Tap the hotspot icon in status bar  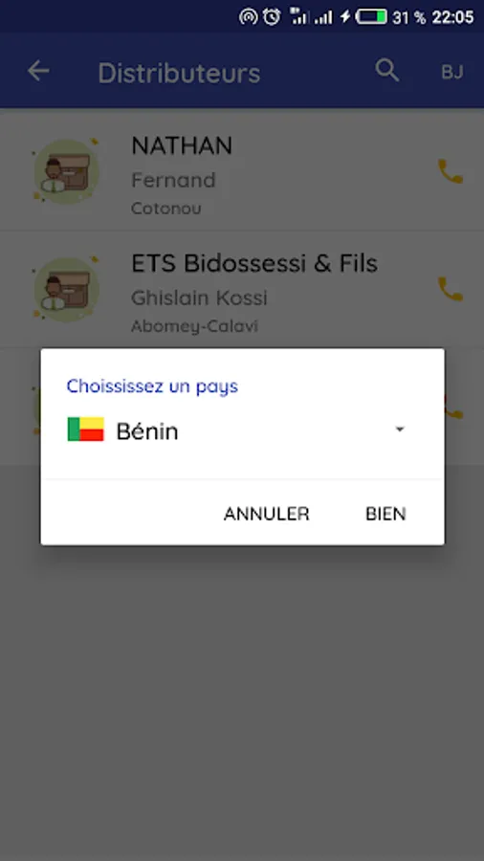click(x=248, y=17)
